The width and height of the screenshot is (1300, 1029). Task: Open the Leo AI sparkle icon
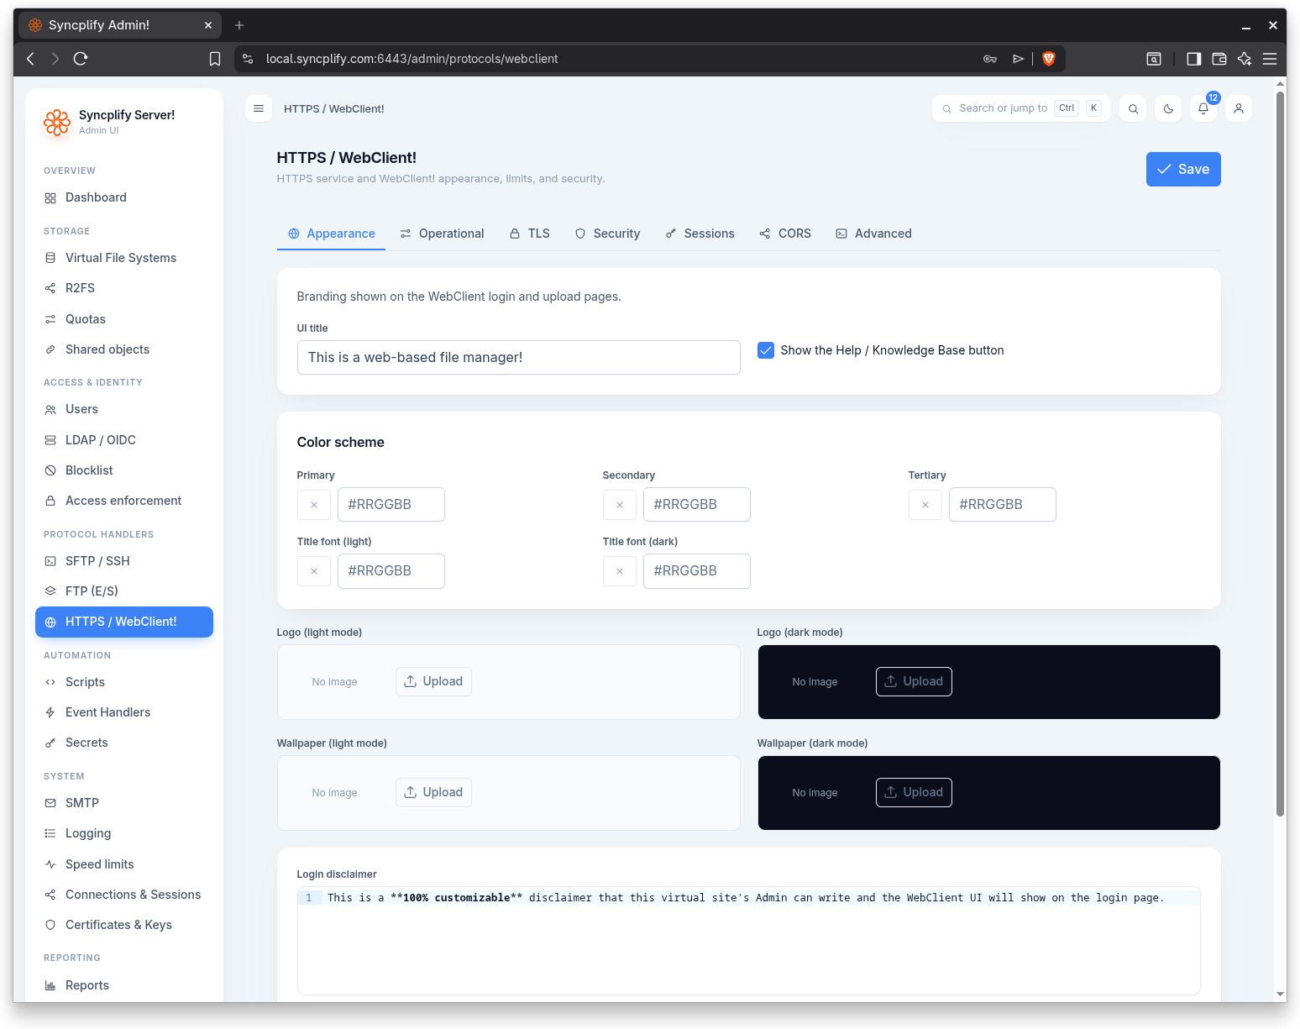[1245, 59]
